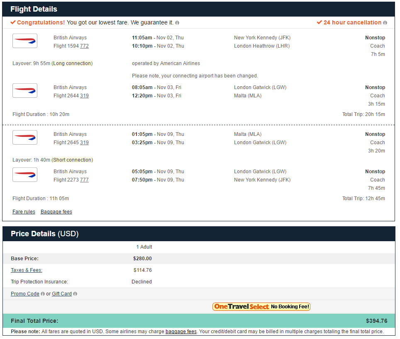
Task: Open aircraft type 319 link for Flight 2644
Action: tap(84, 95)
